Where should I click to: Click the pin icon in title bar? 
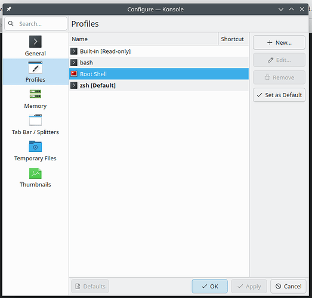pos(9,9)
